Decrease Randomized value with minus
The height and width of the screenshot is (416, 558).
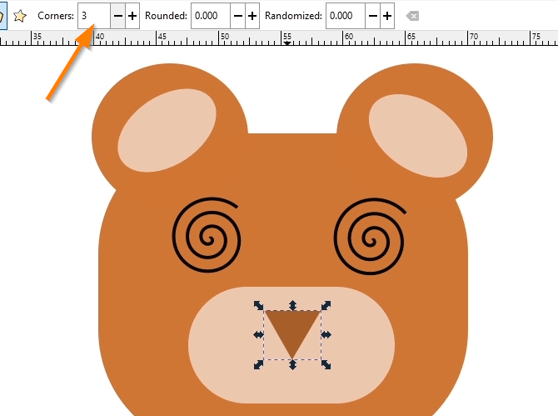(372, 16)
